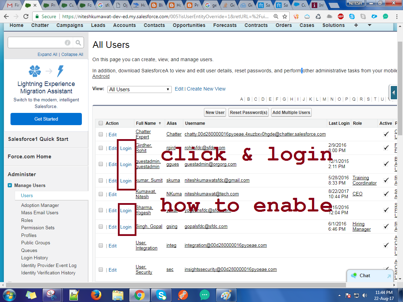Click the volume speaker tray icon
The image size is (403, 302).
(x=365, y=295)
